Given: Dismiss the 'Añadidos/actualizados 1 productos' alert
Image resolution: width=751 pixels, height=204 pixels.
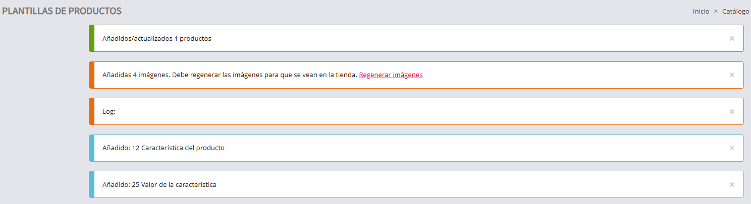Looking at the screenshot, I should pos(732,38).
